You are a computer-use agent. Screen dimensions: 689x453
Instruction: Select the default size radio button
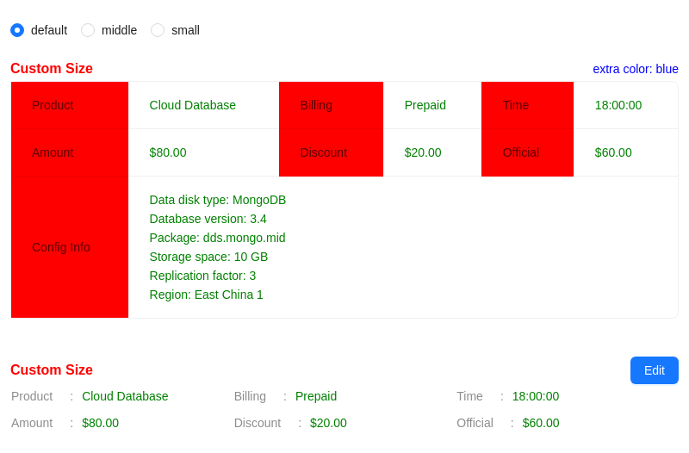coord(17,30)
